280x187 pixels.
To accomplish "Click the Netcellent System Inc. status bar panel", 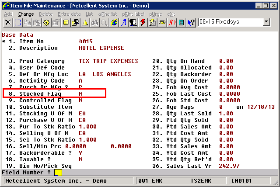I will coord(69,181).
